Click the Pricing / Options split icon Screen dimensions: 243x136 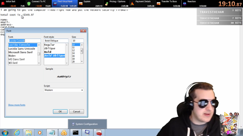tap(106, 4)
